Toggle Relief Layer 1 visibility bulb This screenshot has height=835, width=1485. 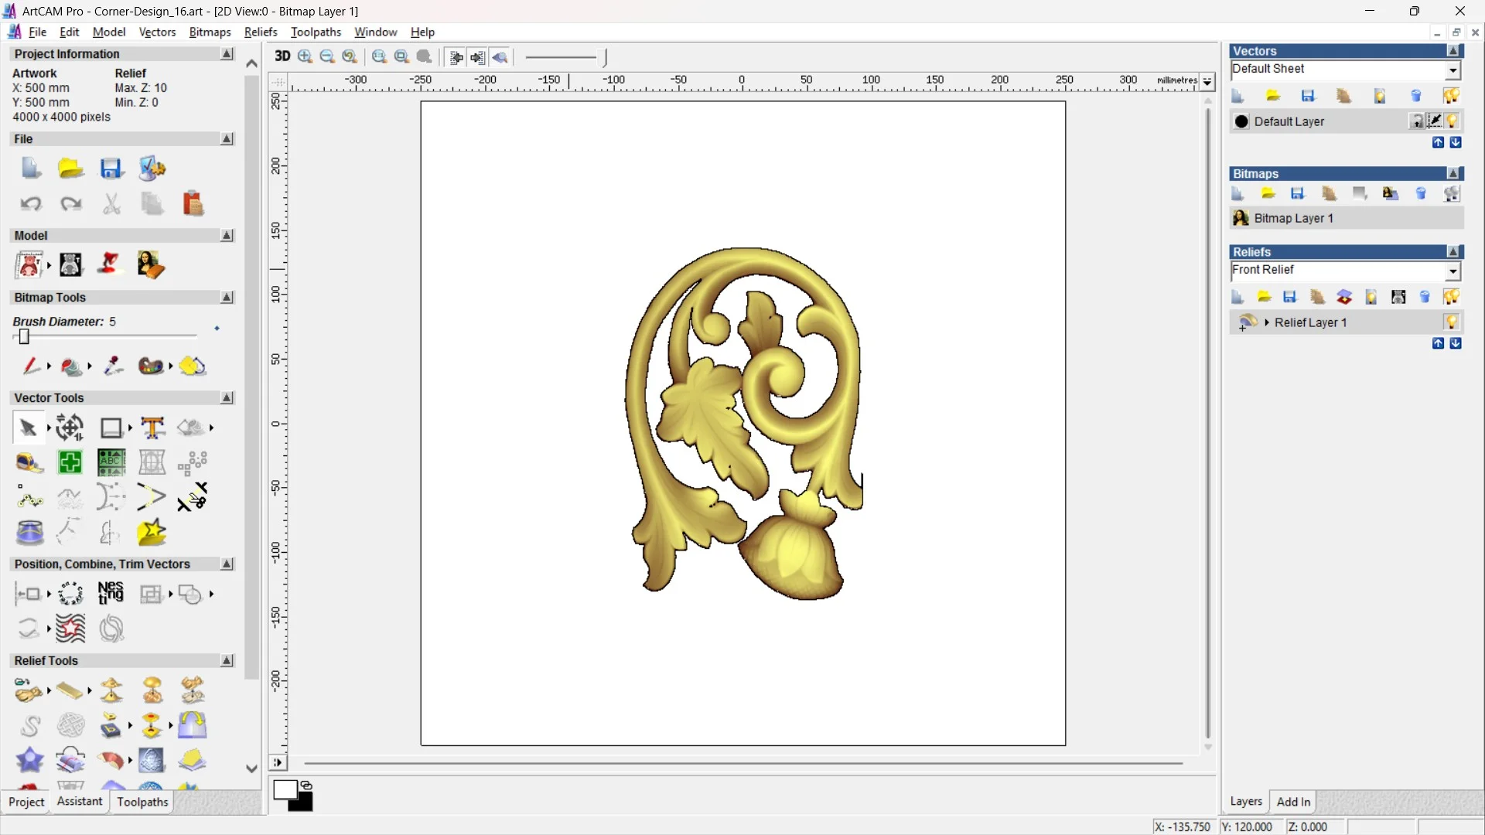(x=1451, y=322)
